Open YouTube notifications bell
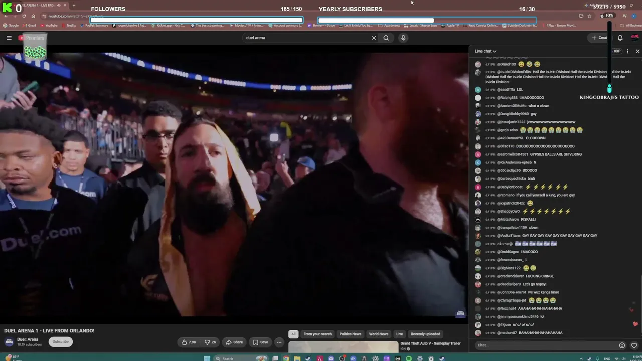 click(620, 38)
